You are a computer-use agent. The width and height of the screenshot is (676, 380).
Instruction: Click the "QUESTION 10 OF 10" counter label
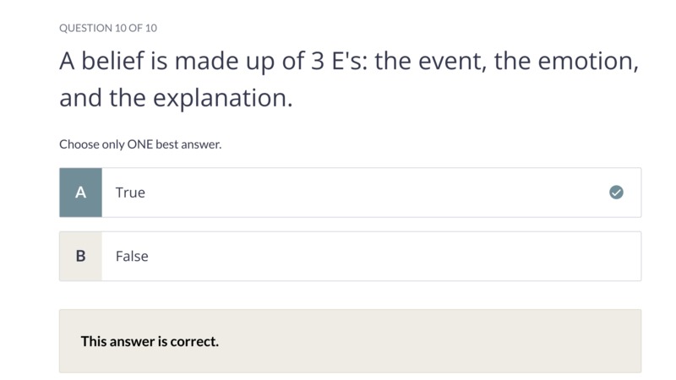pos(108,28)
